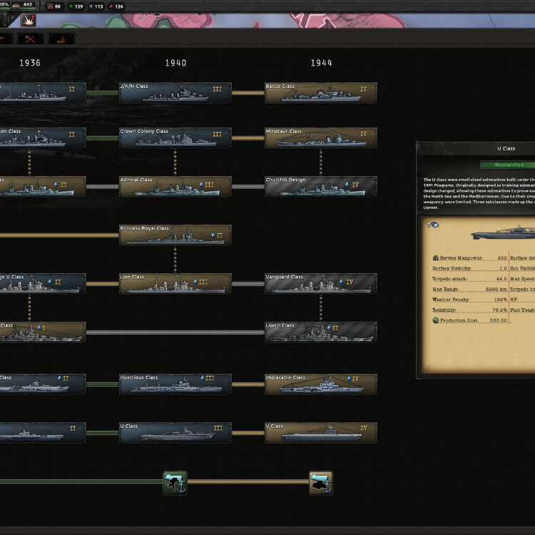Select the Princess Royal Class battlecruiser

pos(175,235)
